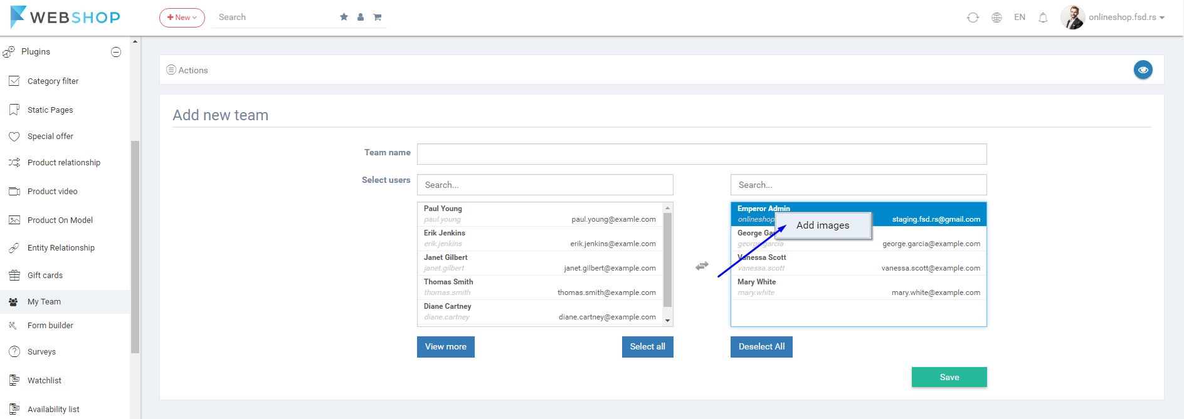Click the Product On Model picture icon
Image resolution: width=1184 pixels, height=419 pixels.
click(14, 220)
